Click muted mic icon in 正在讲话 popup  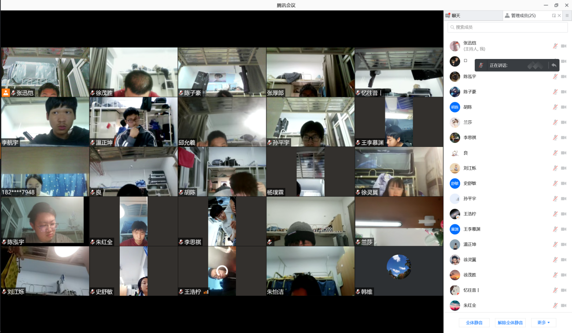tap(481, 66)
